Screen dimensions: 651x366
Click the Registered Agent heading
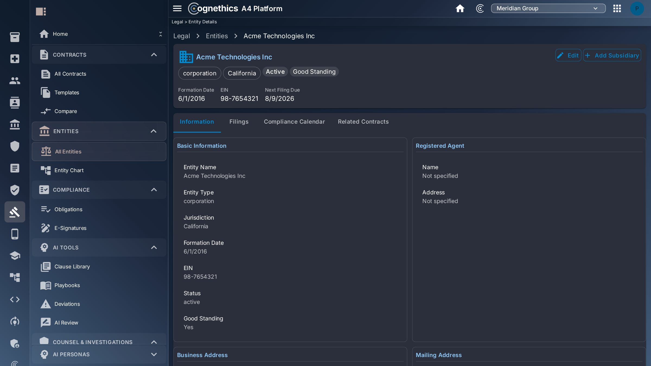440,146
